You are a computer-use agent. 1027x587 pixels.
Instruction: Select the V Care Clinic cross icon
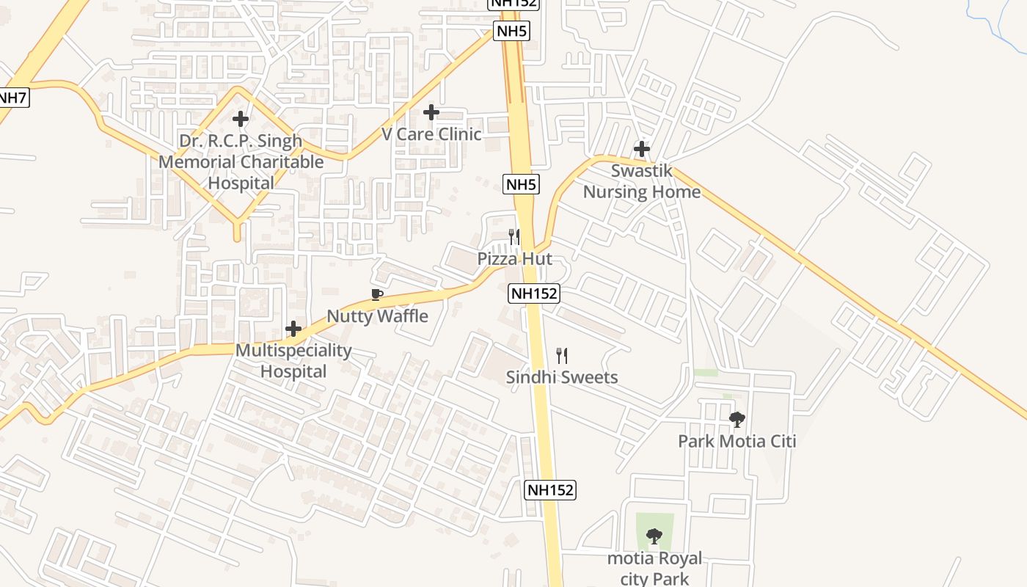(431, 112)
